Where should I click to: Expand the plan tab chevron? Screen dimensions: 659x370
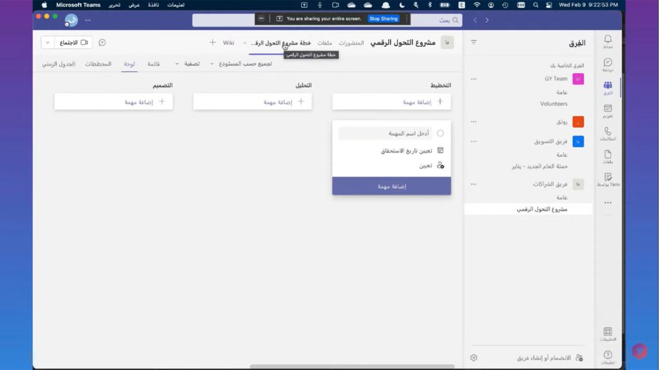pos(245,43)
